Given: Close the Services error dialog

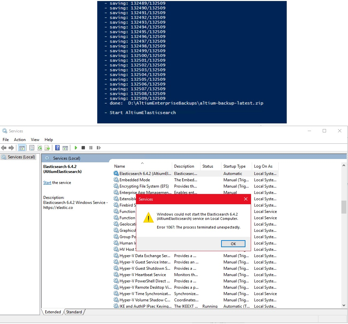Looking at the screenshot, I should coord(246,199).
